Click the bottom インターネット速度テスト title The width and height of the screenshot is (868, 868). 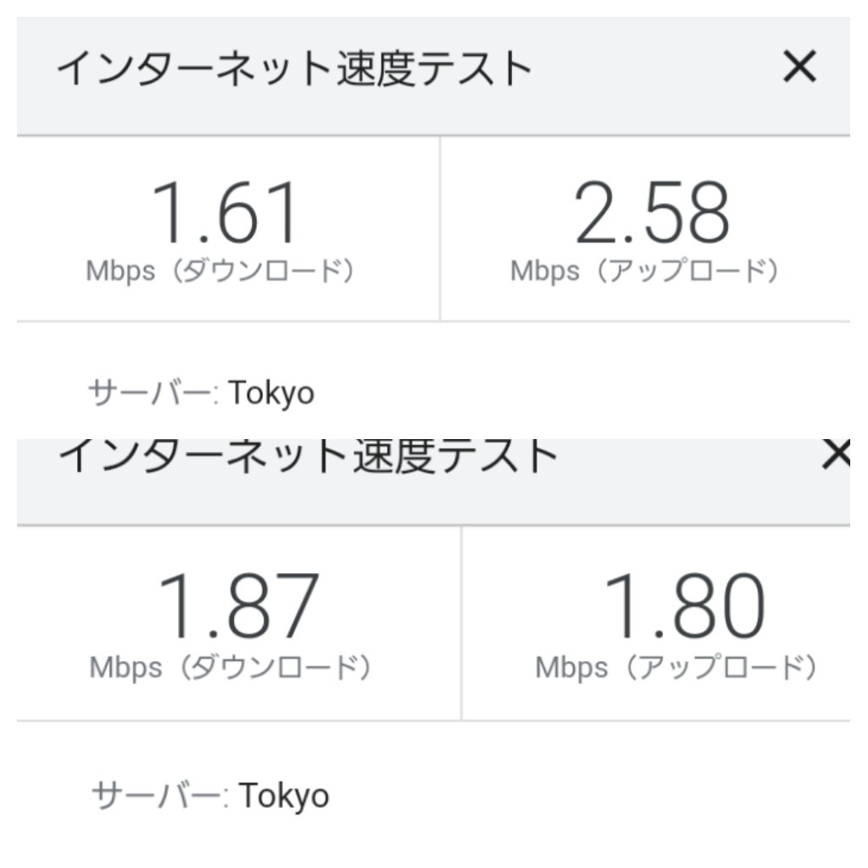tap(308, 456)
